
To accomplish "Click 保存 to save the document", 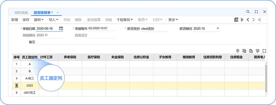I will click(x=26, y=20).
